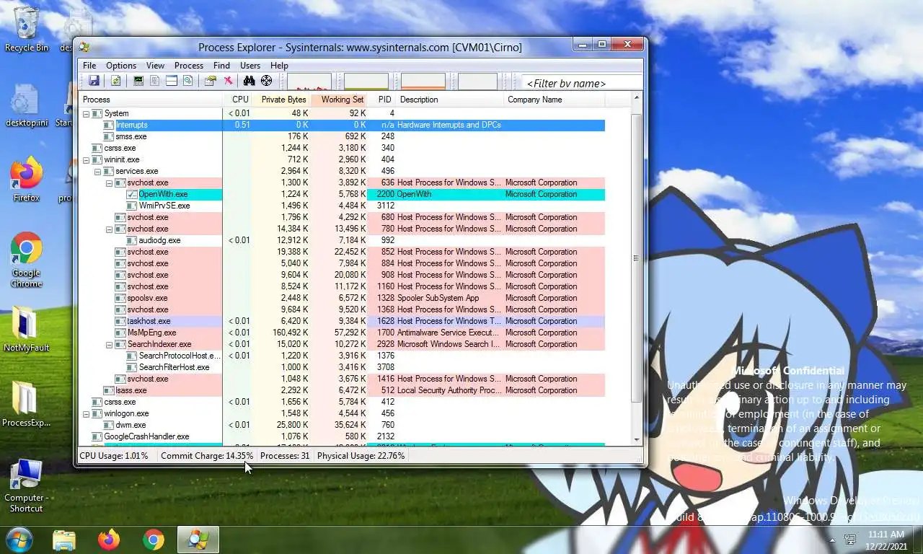The width and height of the screenshot is (923, 554).
Task: Open the Options menu
Action: [x=121, y=65]
